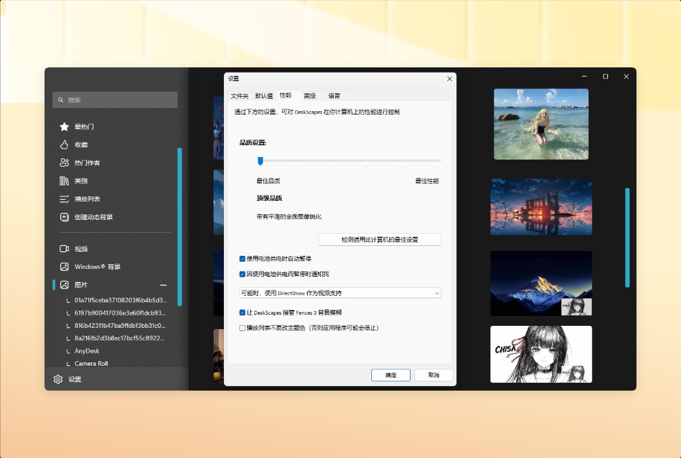The image size is (681, 458).
Task: Open the 搜索 search field dropdown area
Action: (x=115, y=99)
